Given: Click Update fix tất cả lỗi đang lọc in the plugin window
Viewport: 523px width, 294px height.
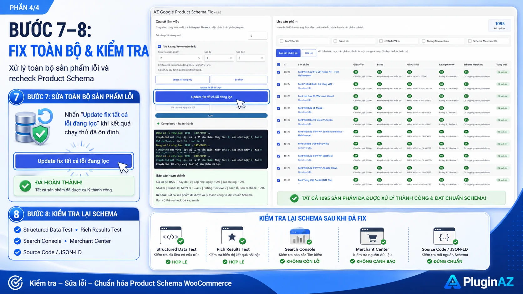Looking at the screenshot, I should pyautogui.click(x=211, y=97).
